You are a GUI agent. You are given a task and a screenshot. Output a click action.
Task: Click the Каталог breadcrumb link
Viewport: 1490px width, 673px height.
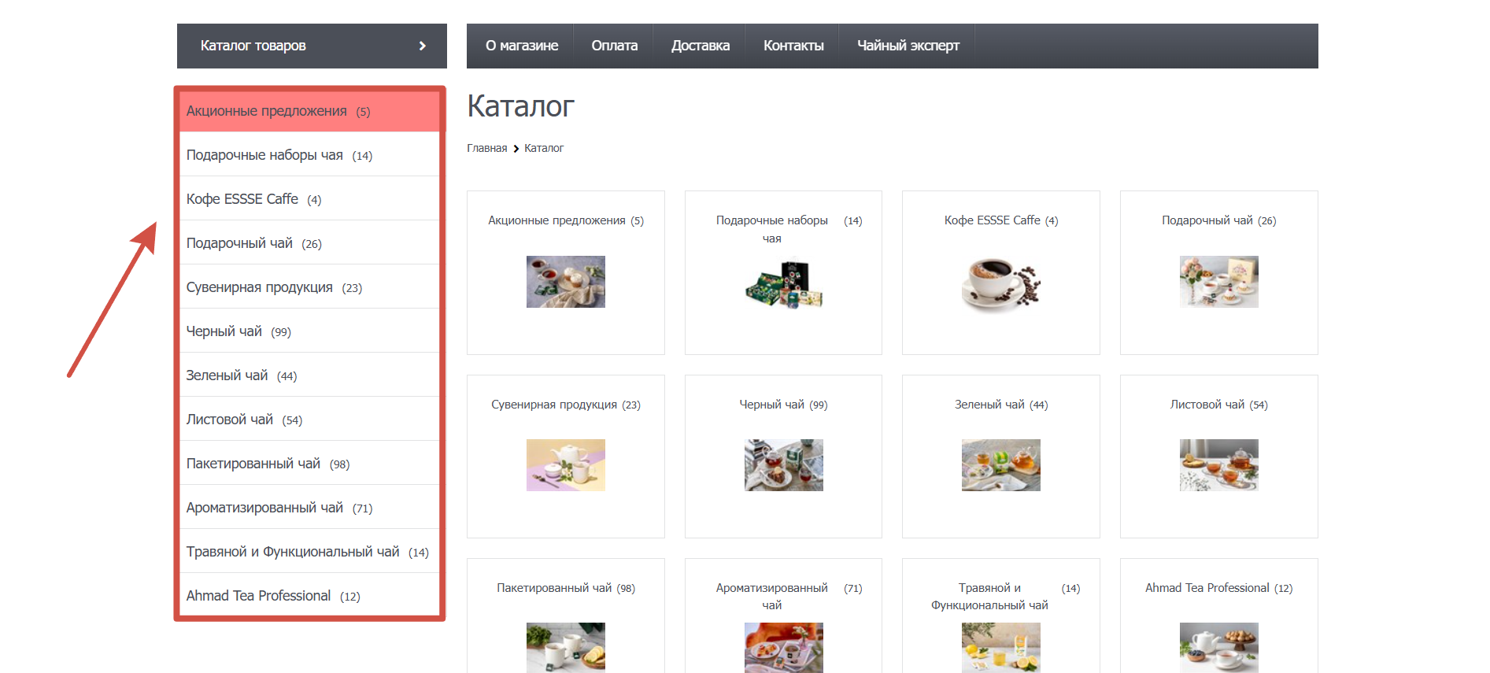(x=544, y=148)
